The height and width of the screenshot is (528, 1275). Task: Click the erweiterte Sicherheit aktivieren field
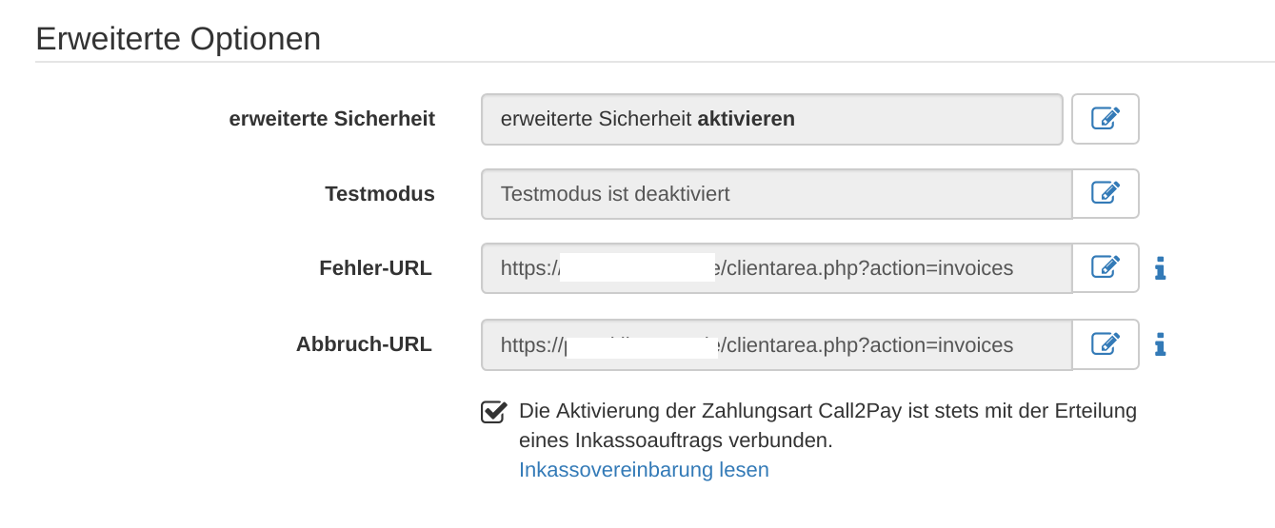coord(772,119)
